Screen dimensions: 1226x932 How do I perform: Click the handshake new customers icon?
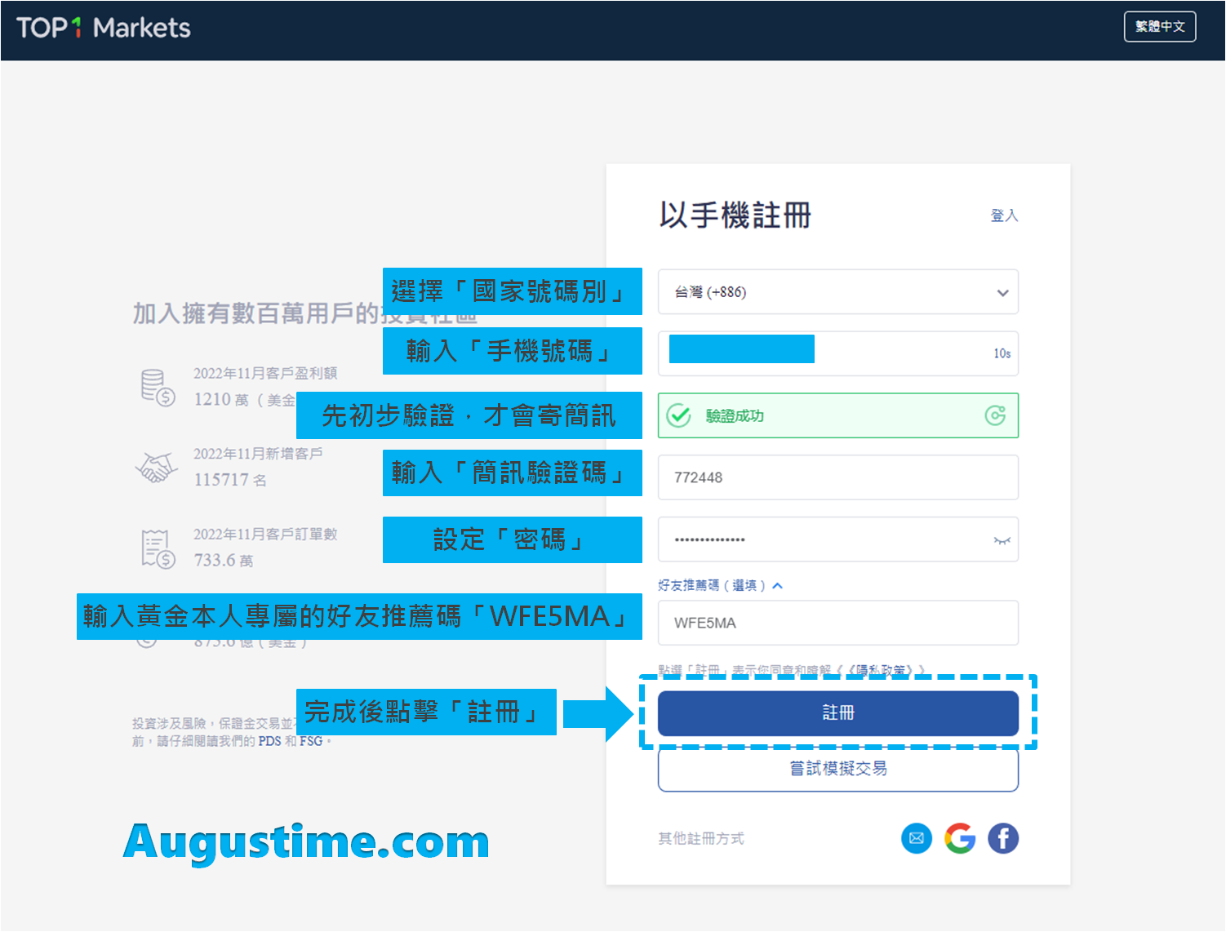tap(156, 468)
